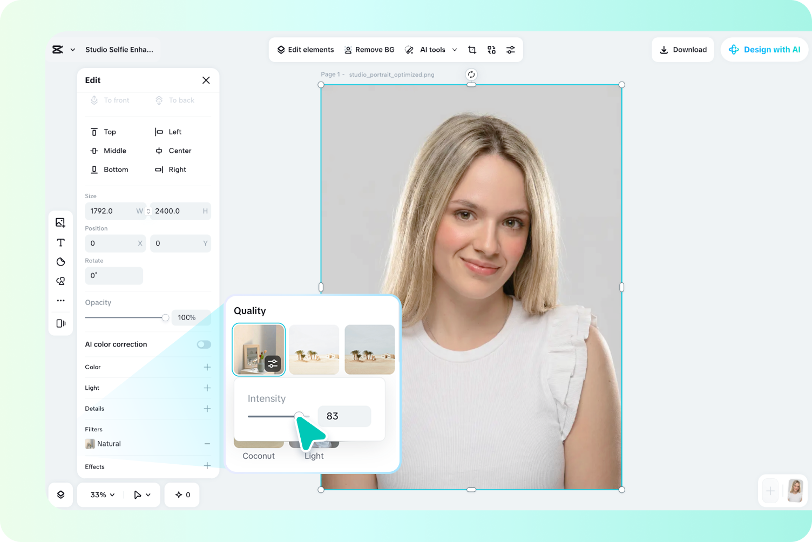This screenshot has width=812, height=542.
Task: Select the Add image tool in sidebar
Action: coord(60,222)
